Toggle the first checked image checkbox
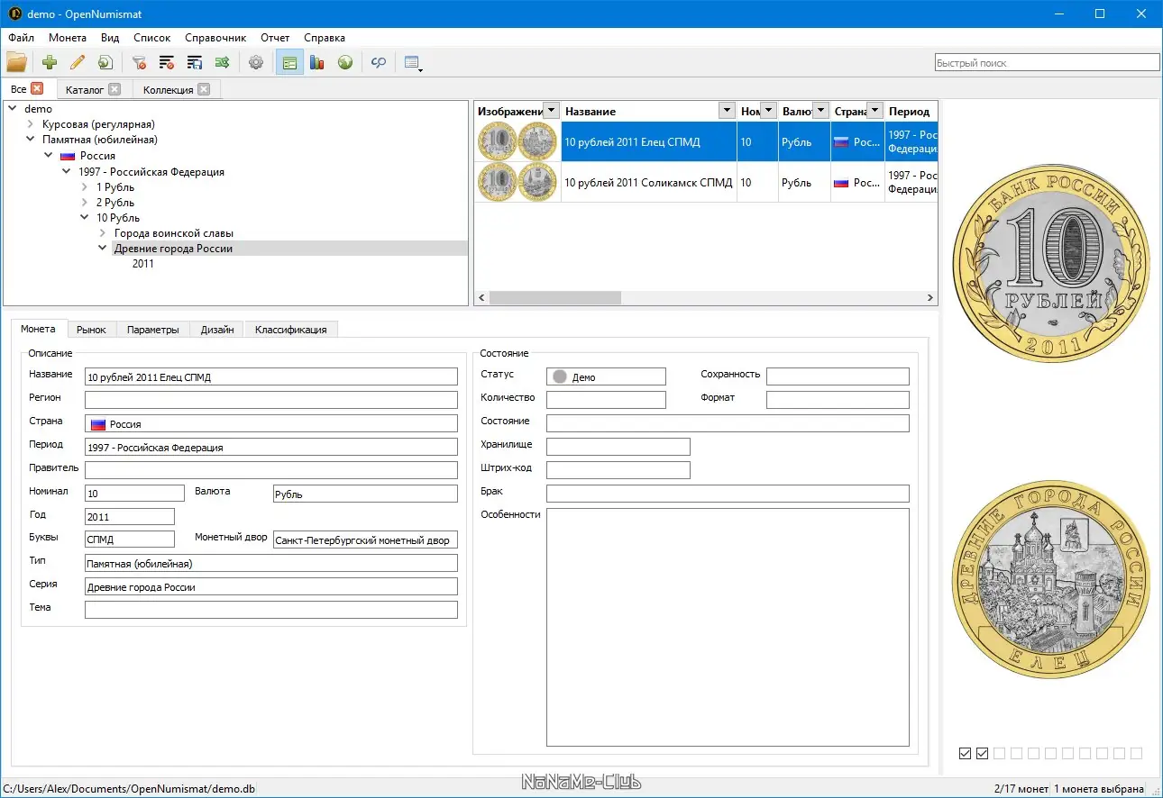Viewport: 1163px width, 798px height. [x=966, y=753]
